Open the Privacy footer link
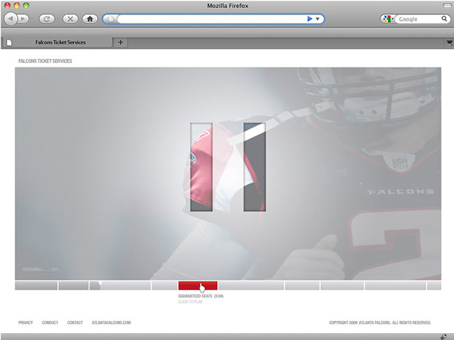 25,322
